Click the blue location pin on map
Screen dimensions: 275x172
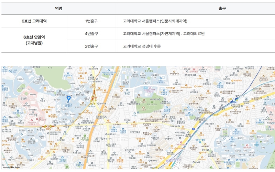click(68, 99)
